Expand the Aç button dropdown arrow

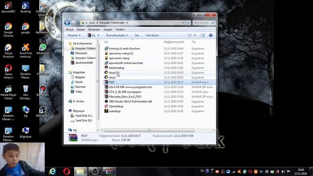pyautogui.click(x=98, y=35)
